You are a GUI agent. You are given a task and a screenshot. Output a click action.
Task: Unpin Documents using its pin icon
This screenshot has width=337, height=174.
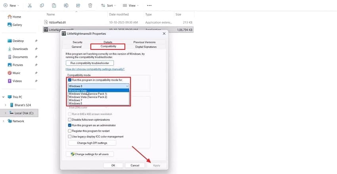click(x=36, y=57)
